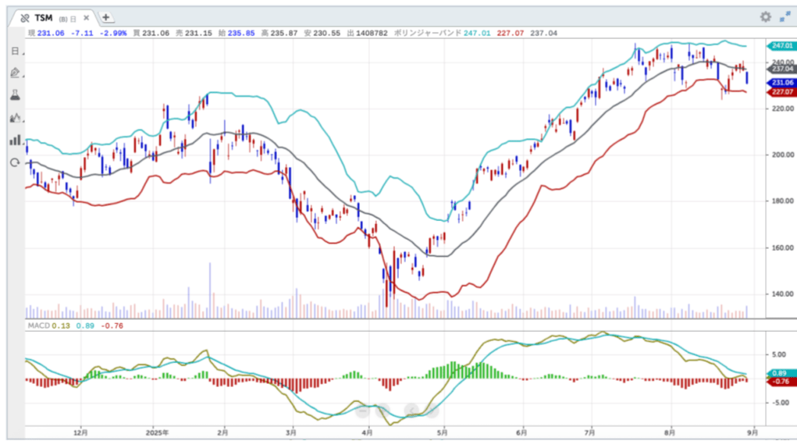Image resolution: width=797 pixels, height=441 pixels.
Task: Click the bar chart volume icon
Action: click(x=14, y=140)
